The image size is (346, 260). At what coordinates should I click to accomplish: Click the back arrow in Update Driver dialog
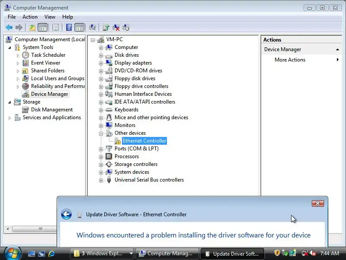pyautogui.click(x=67, y=214)
